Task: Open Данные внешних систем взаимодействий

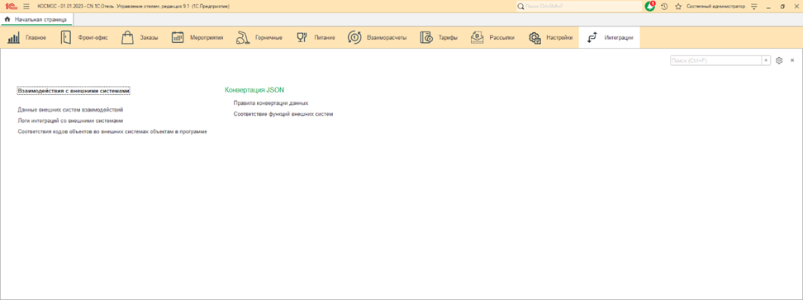Action: click(70, 110)
